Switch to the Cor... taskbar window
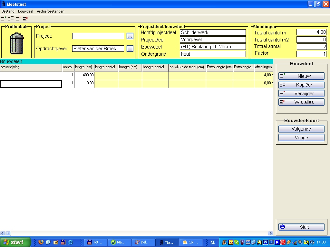Image resolution: width=330 pixels, height=247 pixels. click(x=191, y=242)
